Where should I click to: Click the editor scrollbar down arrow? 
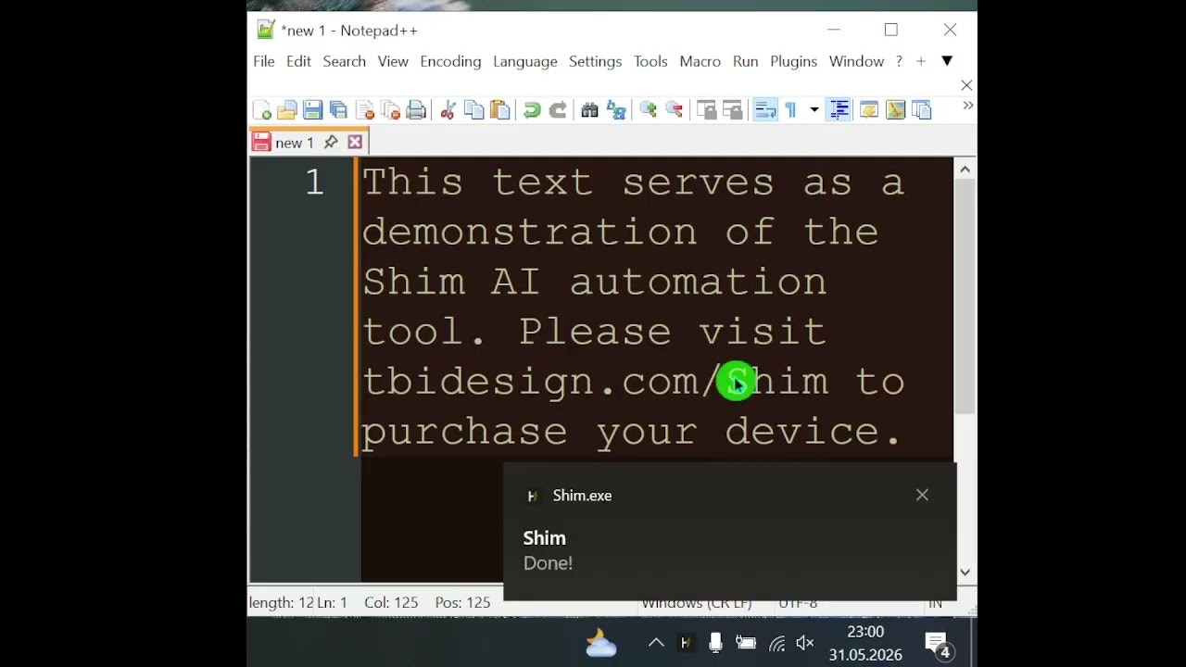pos(965,572)
